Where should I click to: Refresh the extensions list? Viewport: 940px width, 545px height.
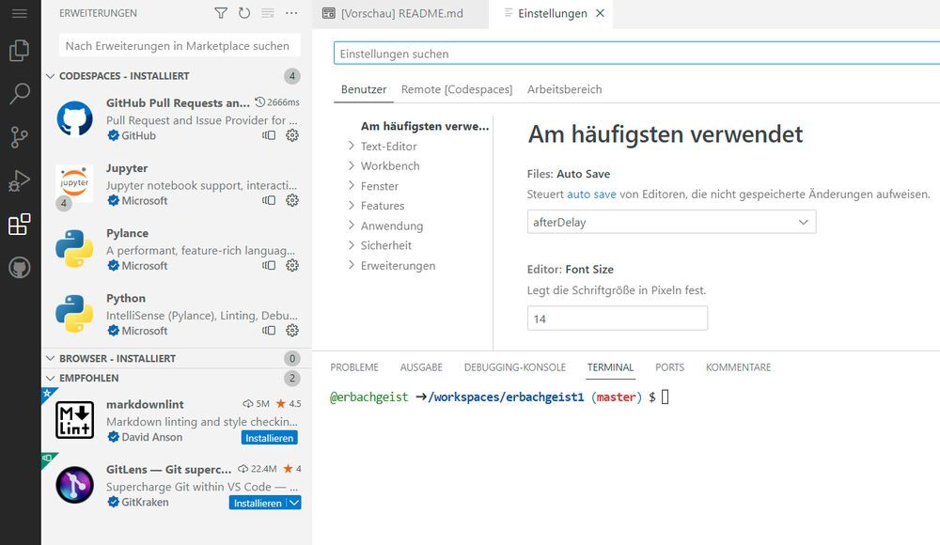pos(243,13)
